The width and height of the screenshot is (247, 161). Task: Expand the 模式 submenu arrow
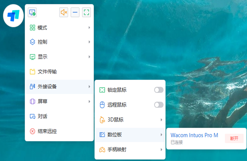click(x=89, y=28)
